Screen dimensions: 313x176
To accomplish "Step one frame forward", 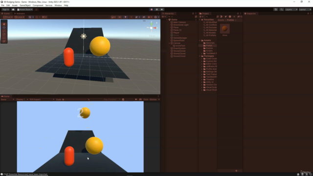I will click(x=162, y=9).
